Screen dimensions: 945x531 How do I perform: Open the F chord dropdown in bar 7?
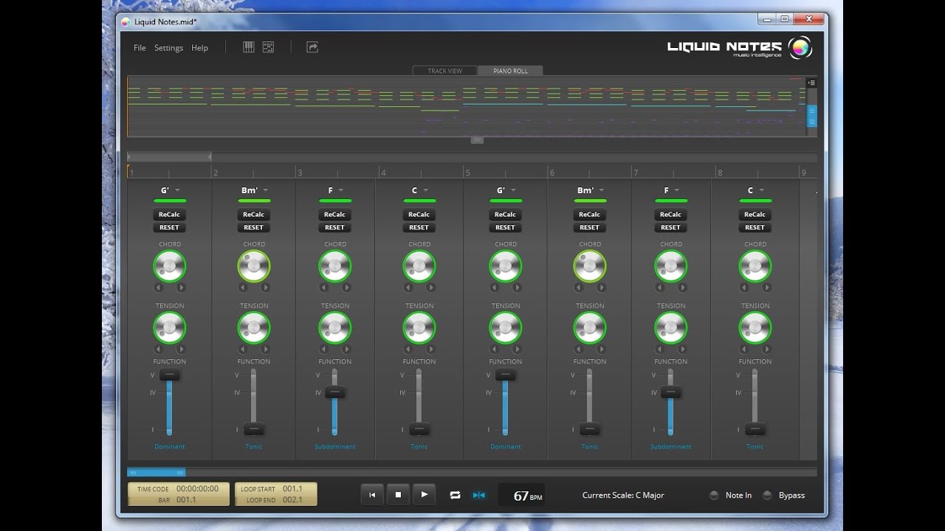click(x=677, y=190)
